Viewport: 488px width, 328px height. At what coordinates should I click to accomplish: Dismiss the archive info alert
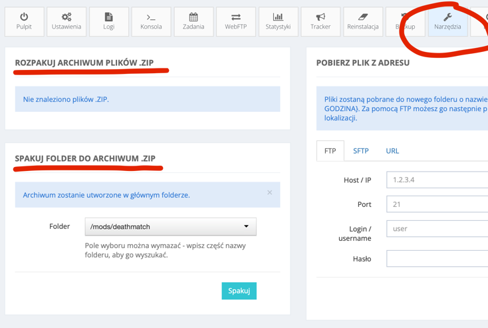pos(269,193)
